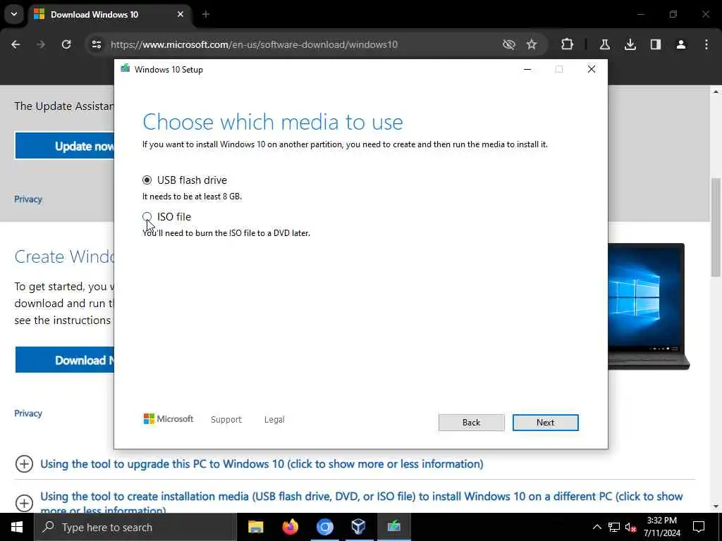This screenshot has height=541, width=722.
Task: Open the clock and date flyout
Action: 661,527
